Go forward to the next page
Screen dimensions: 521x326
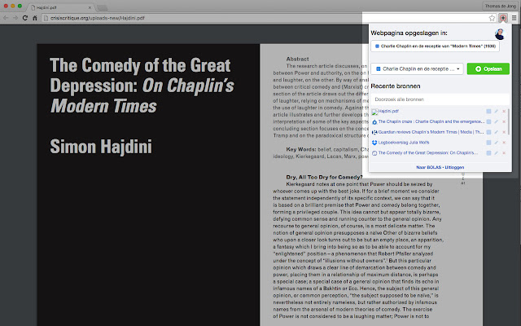coord(15,18)
